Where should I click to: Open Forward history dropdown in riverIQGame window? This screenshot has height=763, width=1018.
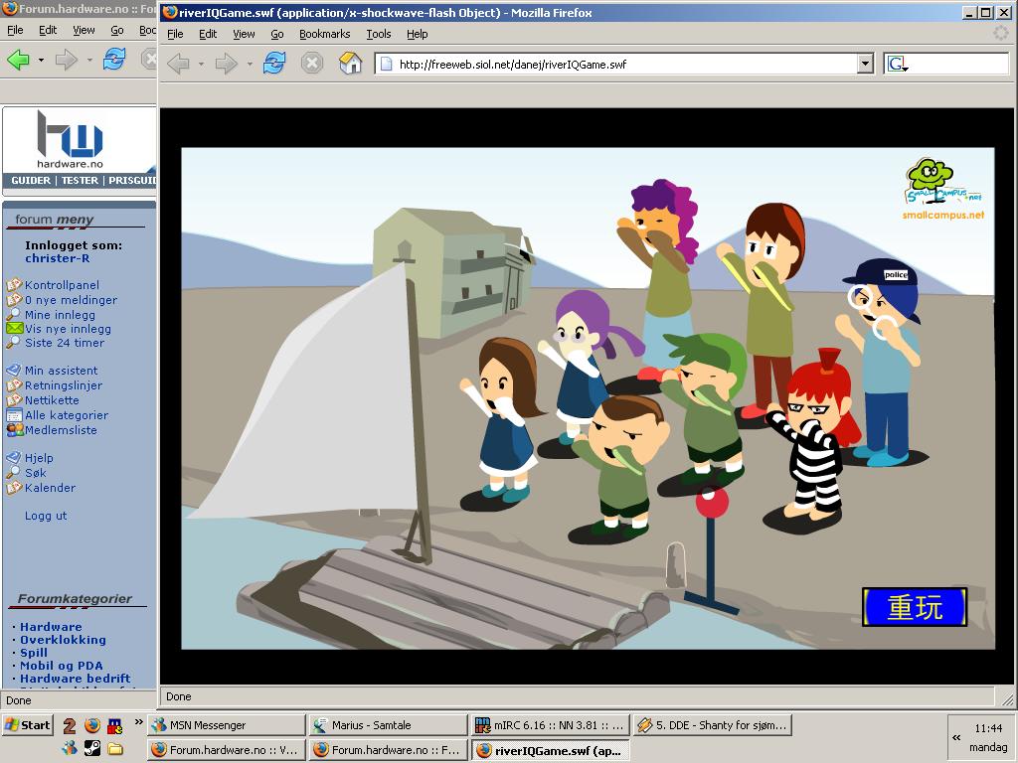click(x=250, y=65)
